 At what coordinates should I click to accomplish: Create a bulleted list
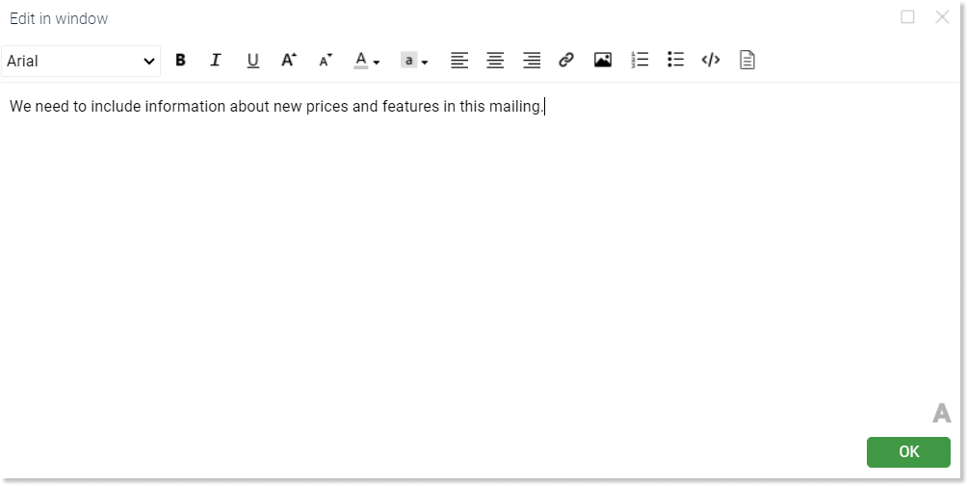(x=675, y=60)
